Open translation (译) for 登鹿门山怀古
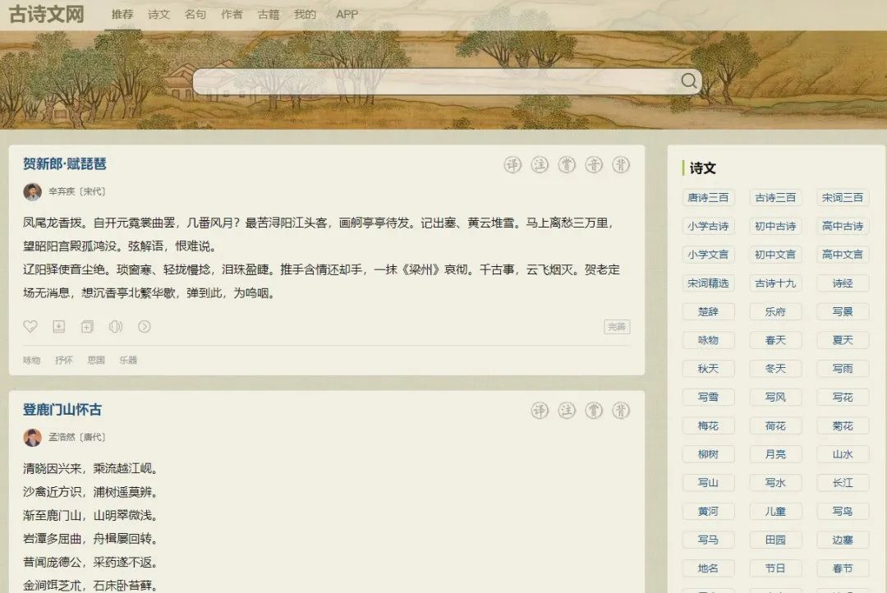 click(540, 410)
